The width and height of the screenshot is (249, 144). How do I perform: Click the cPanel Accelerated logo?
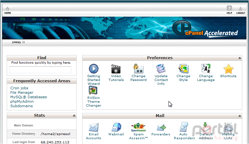(205, 29)
